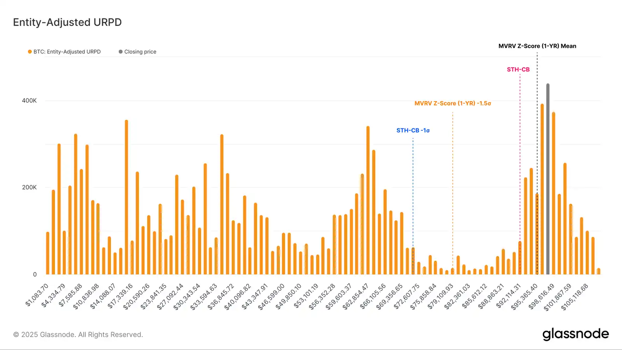Click the orange BTC Entity-Adjusted URPD legend dot
Viewport: 622px width, 350px height.
tap(30, 52)
